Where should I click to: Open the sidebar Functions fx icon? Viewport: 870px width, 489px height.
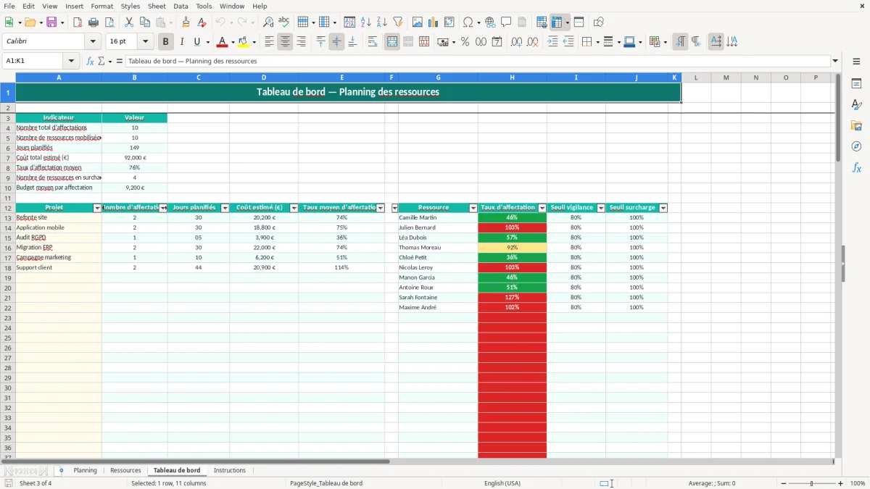[856, 167]
